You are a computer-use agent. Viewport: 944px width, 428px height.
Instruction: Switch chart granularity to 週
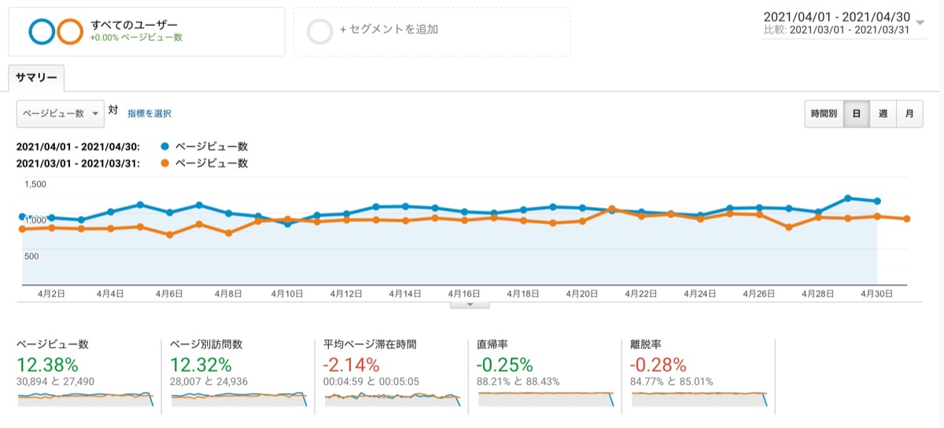[x=883, y=114]
